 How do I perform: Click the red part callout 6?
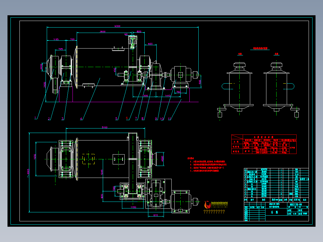tap(127, 118)
